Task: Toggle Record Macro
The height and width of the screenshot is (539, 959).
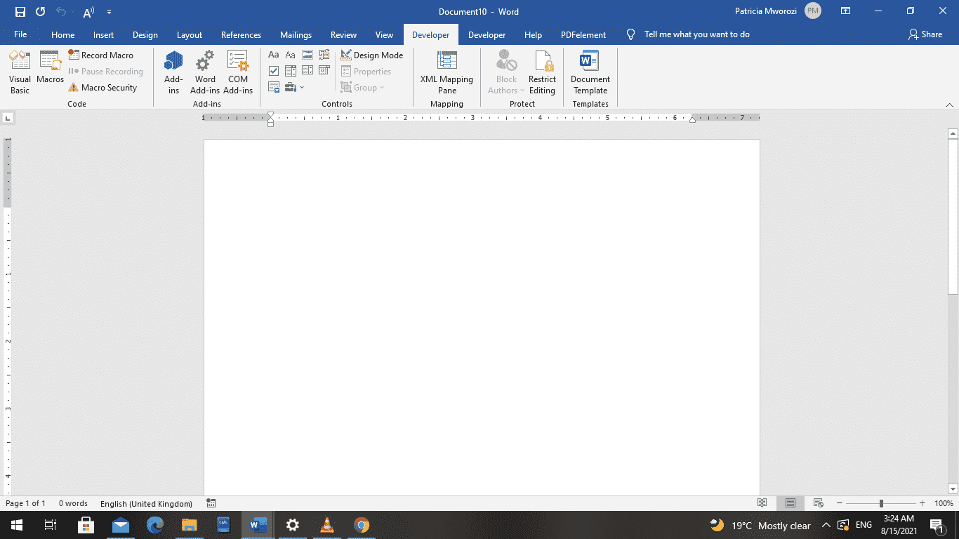Action: point(102,55)
